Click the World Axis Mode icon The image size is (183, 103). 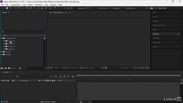[x=68, y=8]
